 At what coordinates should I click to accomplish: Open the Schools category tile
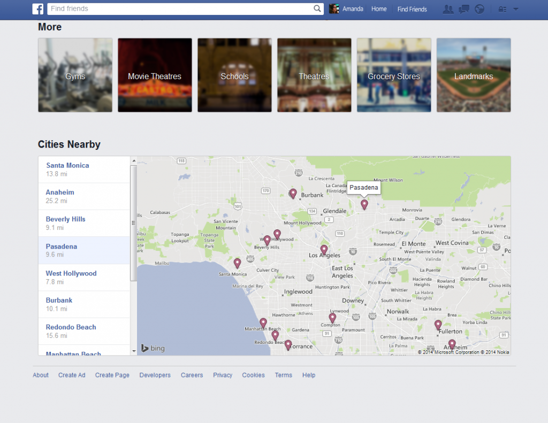(234, 75)
